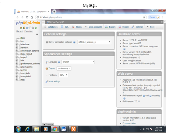Screen dimensions: 180x138
Task: Open the Language dropdown showing English
Action: 78,62
